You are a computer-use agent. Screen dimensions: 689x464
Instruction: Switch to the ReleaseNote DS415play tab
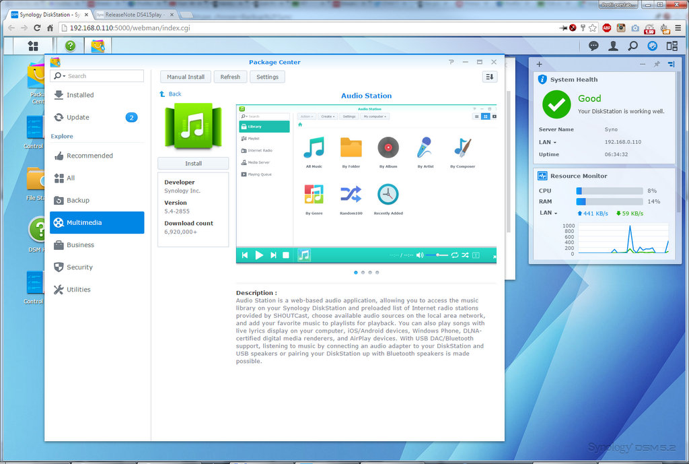click(135, 15)
